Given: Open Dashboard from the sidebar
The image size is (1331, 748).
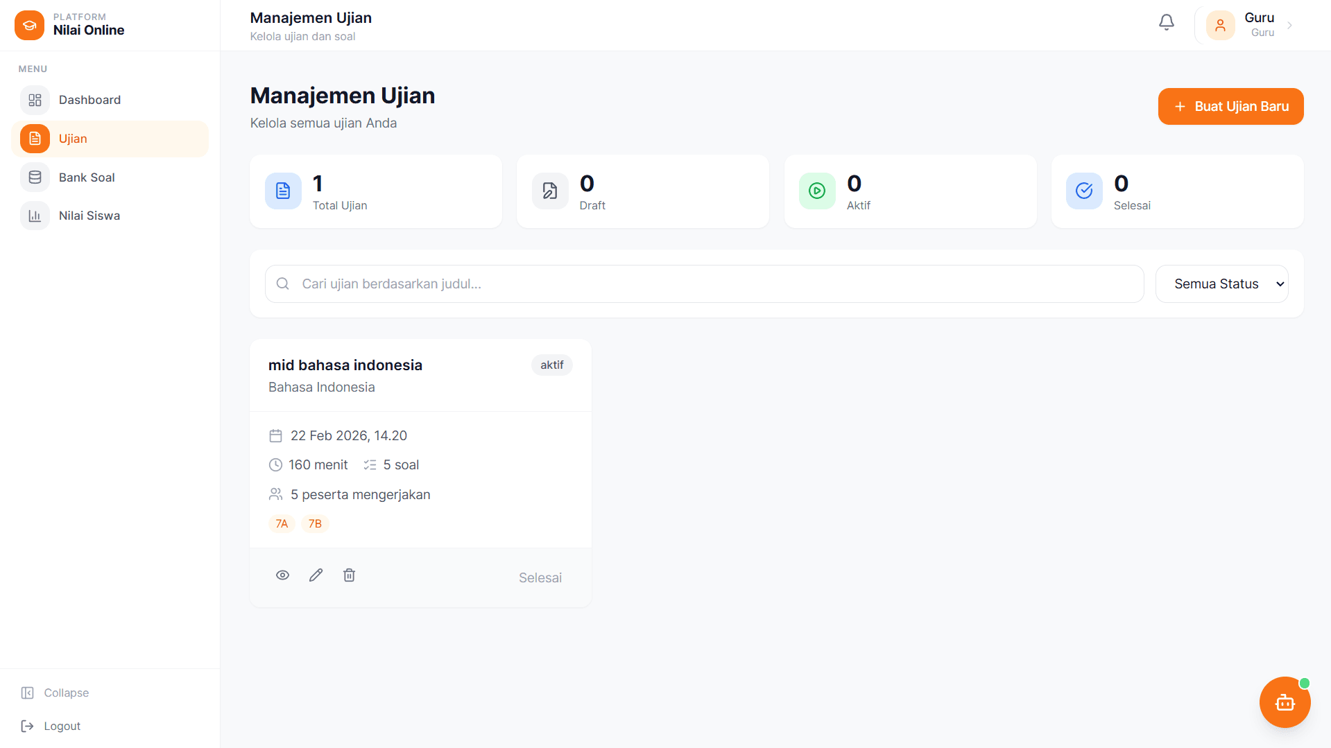Looking at the screenshot, I should click(89, 100).
